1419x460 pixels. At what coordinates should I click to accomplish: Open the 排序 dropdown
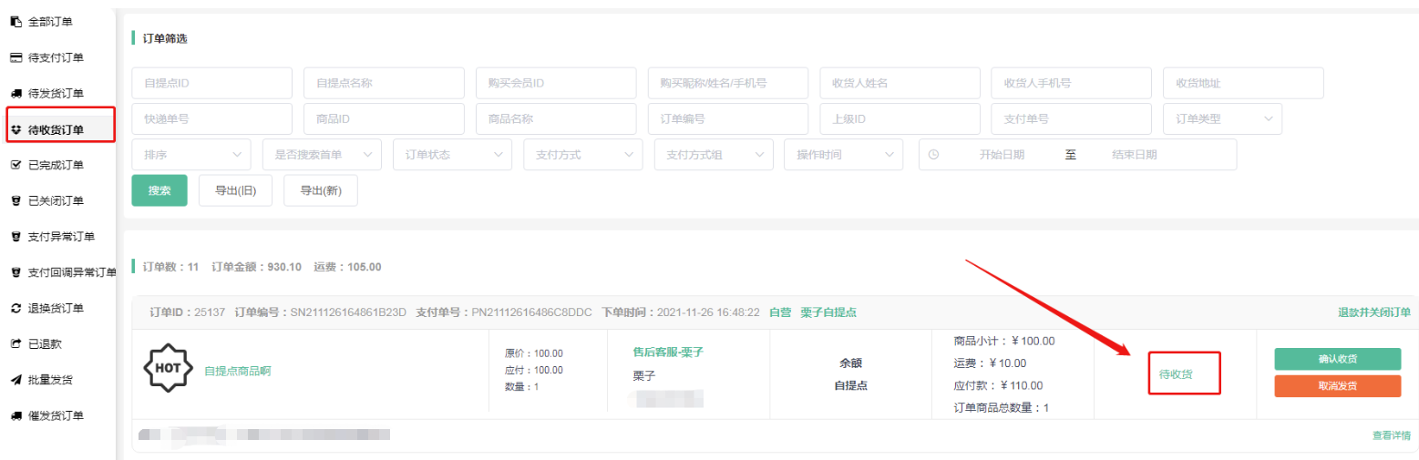pos(190,155)
